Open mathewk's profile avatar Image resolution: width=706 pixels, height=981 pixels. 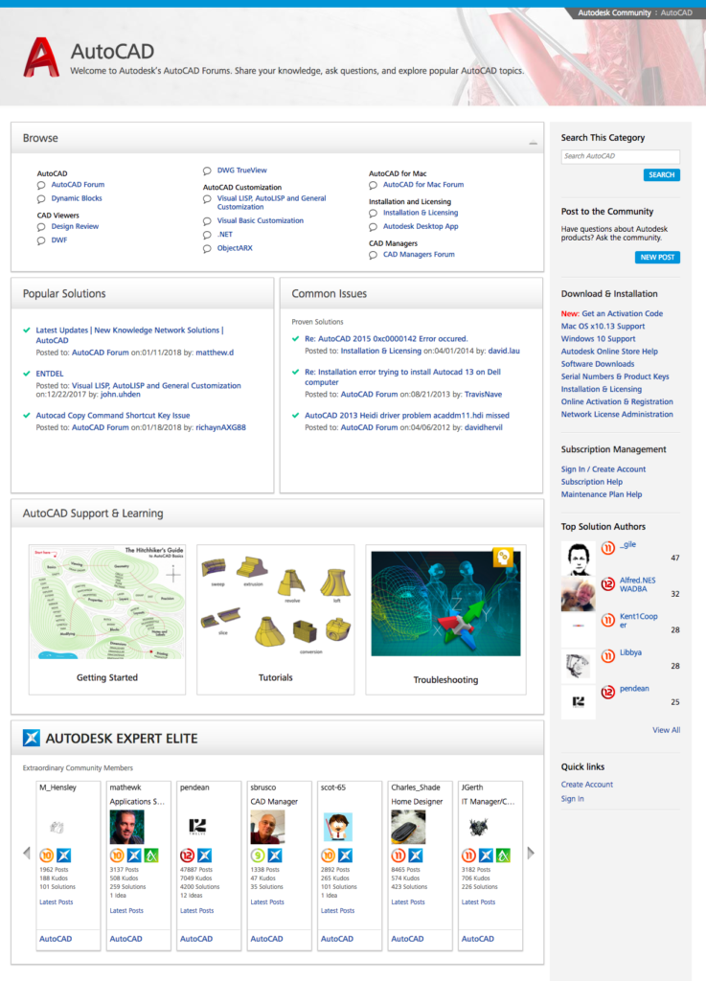coord(126,826)
